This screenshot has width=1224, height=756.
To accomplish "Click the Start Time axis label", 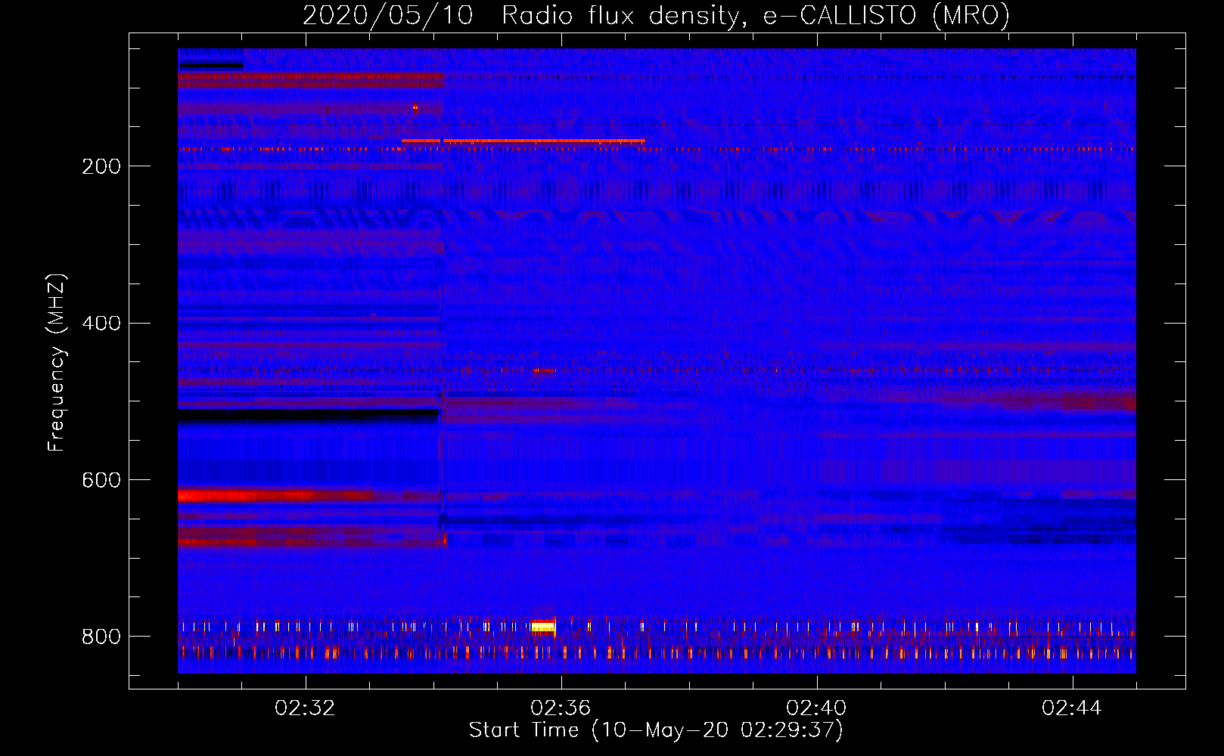I will tap(656, 730).
